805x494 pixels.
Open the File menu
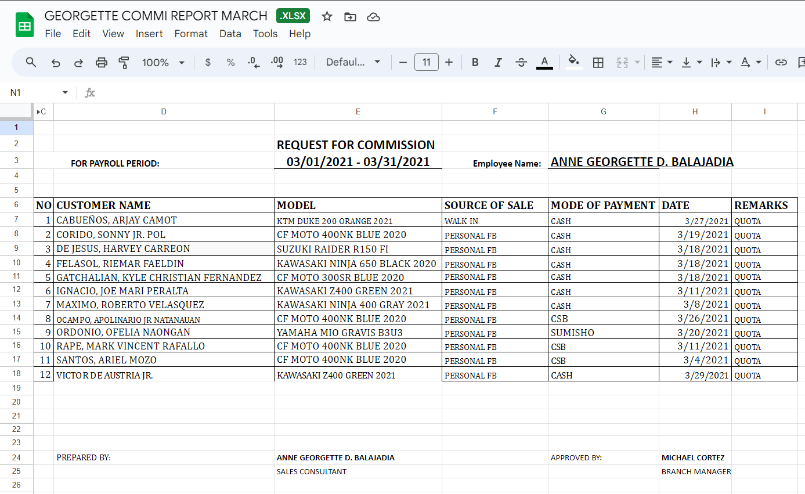pos(53,34)
